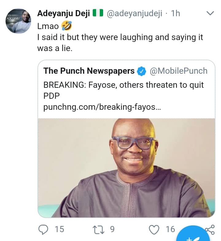Click the @MobilePunch handle
The height and width of the screenshot is (241, 221).
tap(178, 71)
